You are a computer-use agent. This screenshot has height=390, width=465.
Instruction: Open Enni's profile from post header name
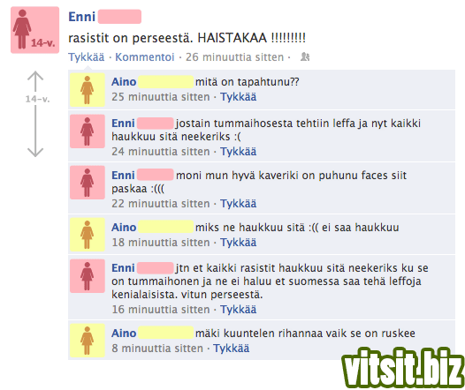point(82,17)
